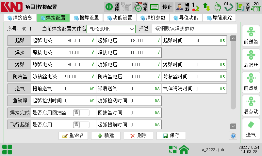The width and height of the screenshot is (262, 156).
Task: Click the 送气 gas feed icon
Action: (251, 129)
